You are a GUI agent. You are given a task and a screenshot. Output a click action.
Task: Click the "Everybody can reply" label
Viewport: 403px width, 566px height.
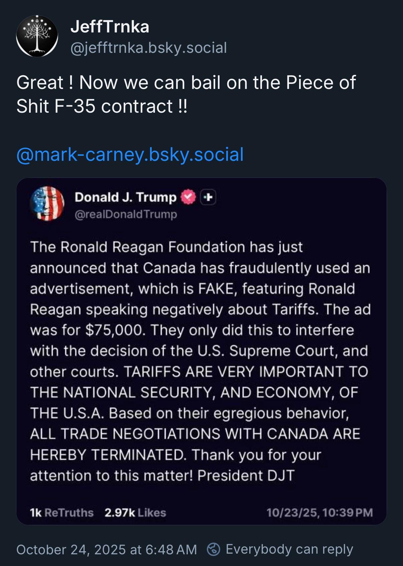click(289, 549)
